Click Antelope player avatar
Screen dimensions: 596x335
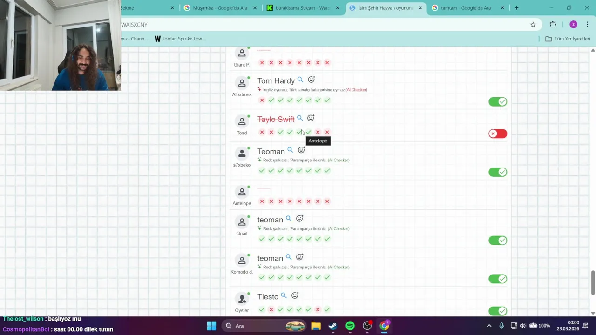click(242, 192)
